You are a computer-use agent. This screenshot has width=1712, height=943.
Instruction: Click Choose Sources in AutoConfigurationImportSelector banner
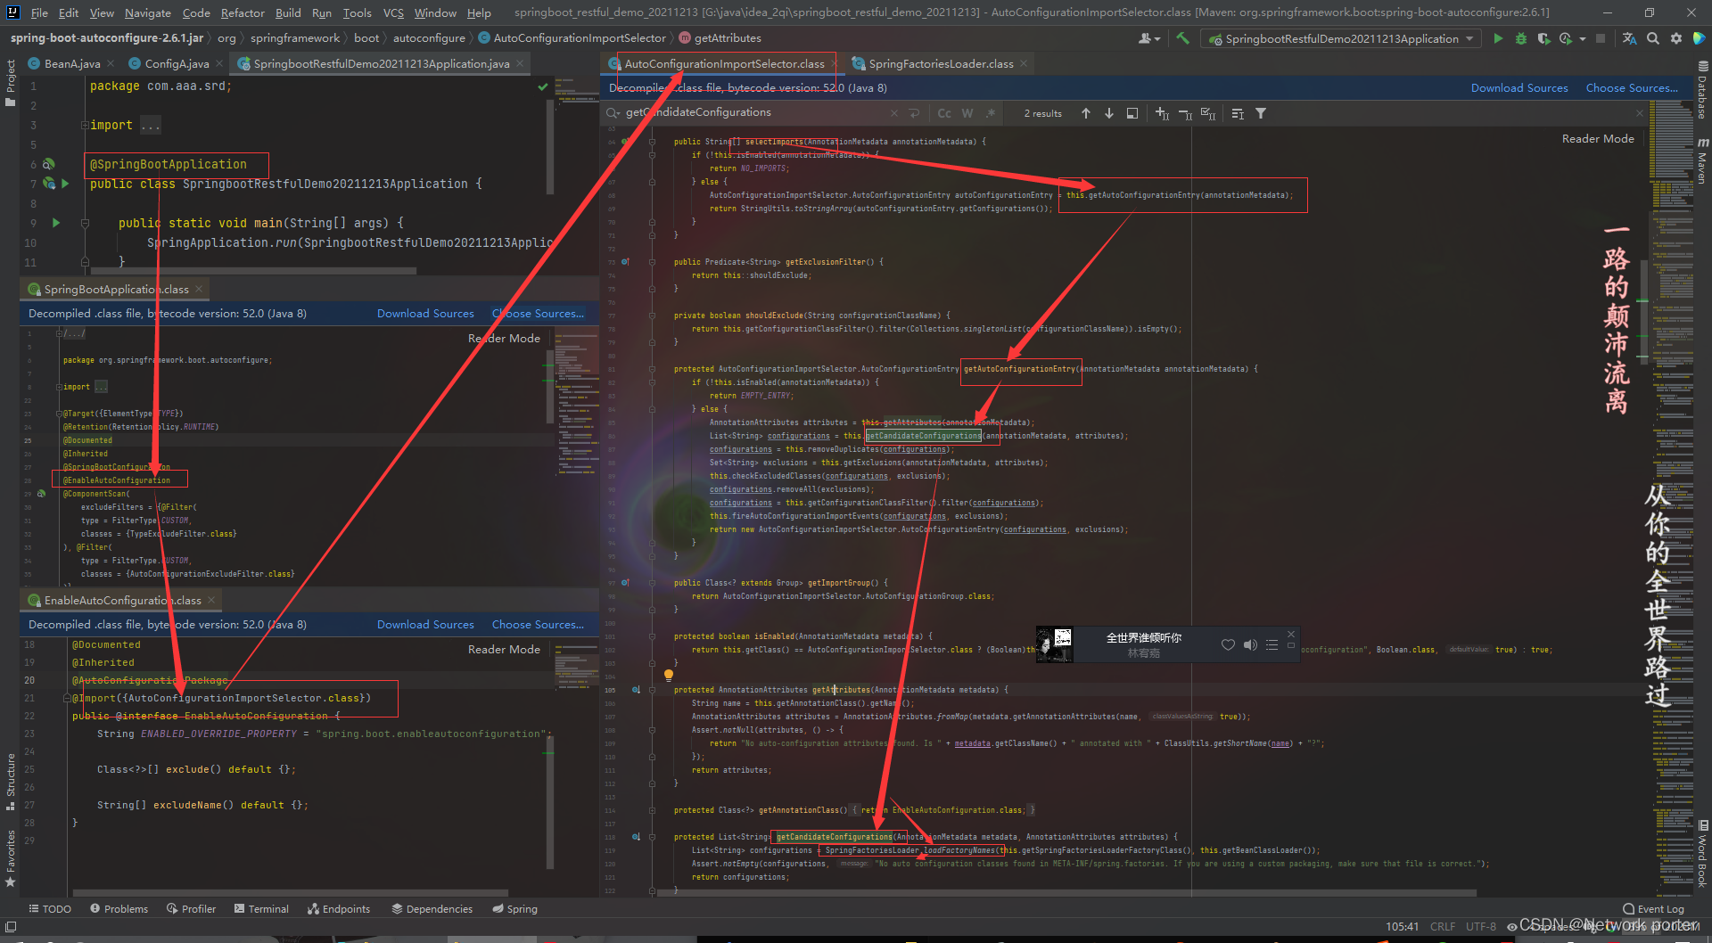(x=1631, y=87)
